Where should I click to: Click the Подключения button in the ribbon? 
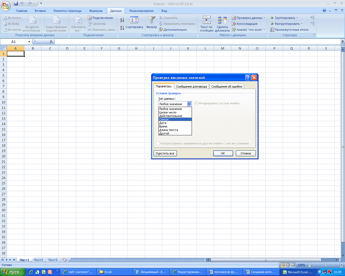point(100,18)
